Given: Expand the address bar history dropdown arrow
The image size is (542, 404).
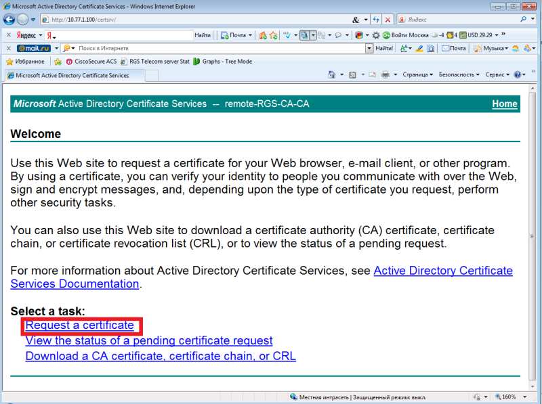Looking at the screenshot, I should [x=366, y=20].
